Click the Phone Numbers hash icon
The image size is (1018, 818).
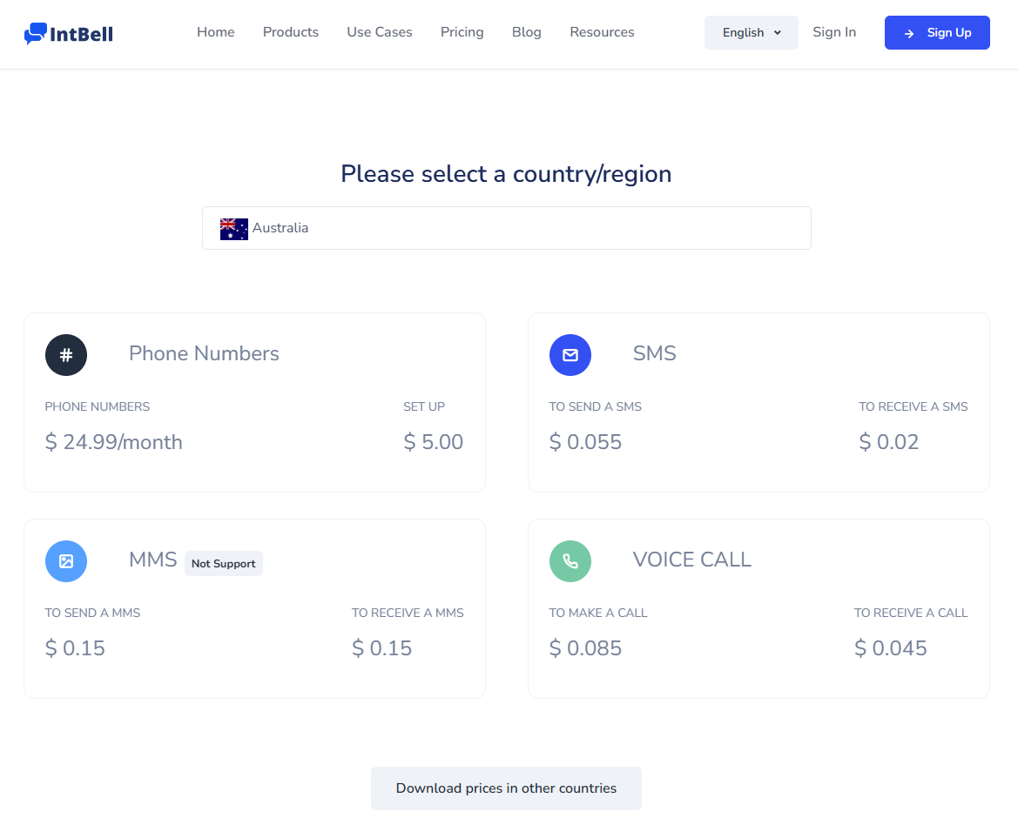coord(66,355)
